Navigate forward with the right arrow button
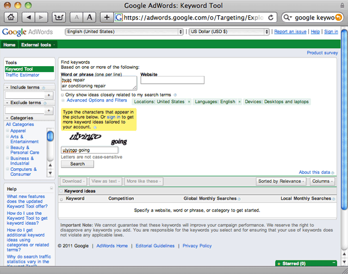The height and width of the screenshot is (274, 348). 41,17
